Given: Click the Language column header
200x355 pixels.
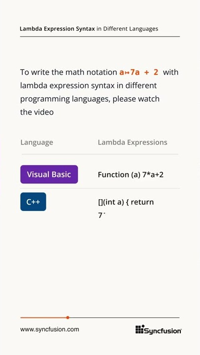Looking at the screenshot, I should click(x=36, y=142).
